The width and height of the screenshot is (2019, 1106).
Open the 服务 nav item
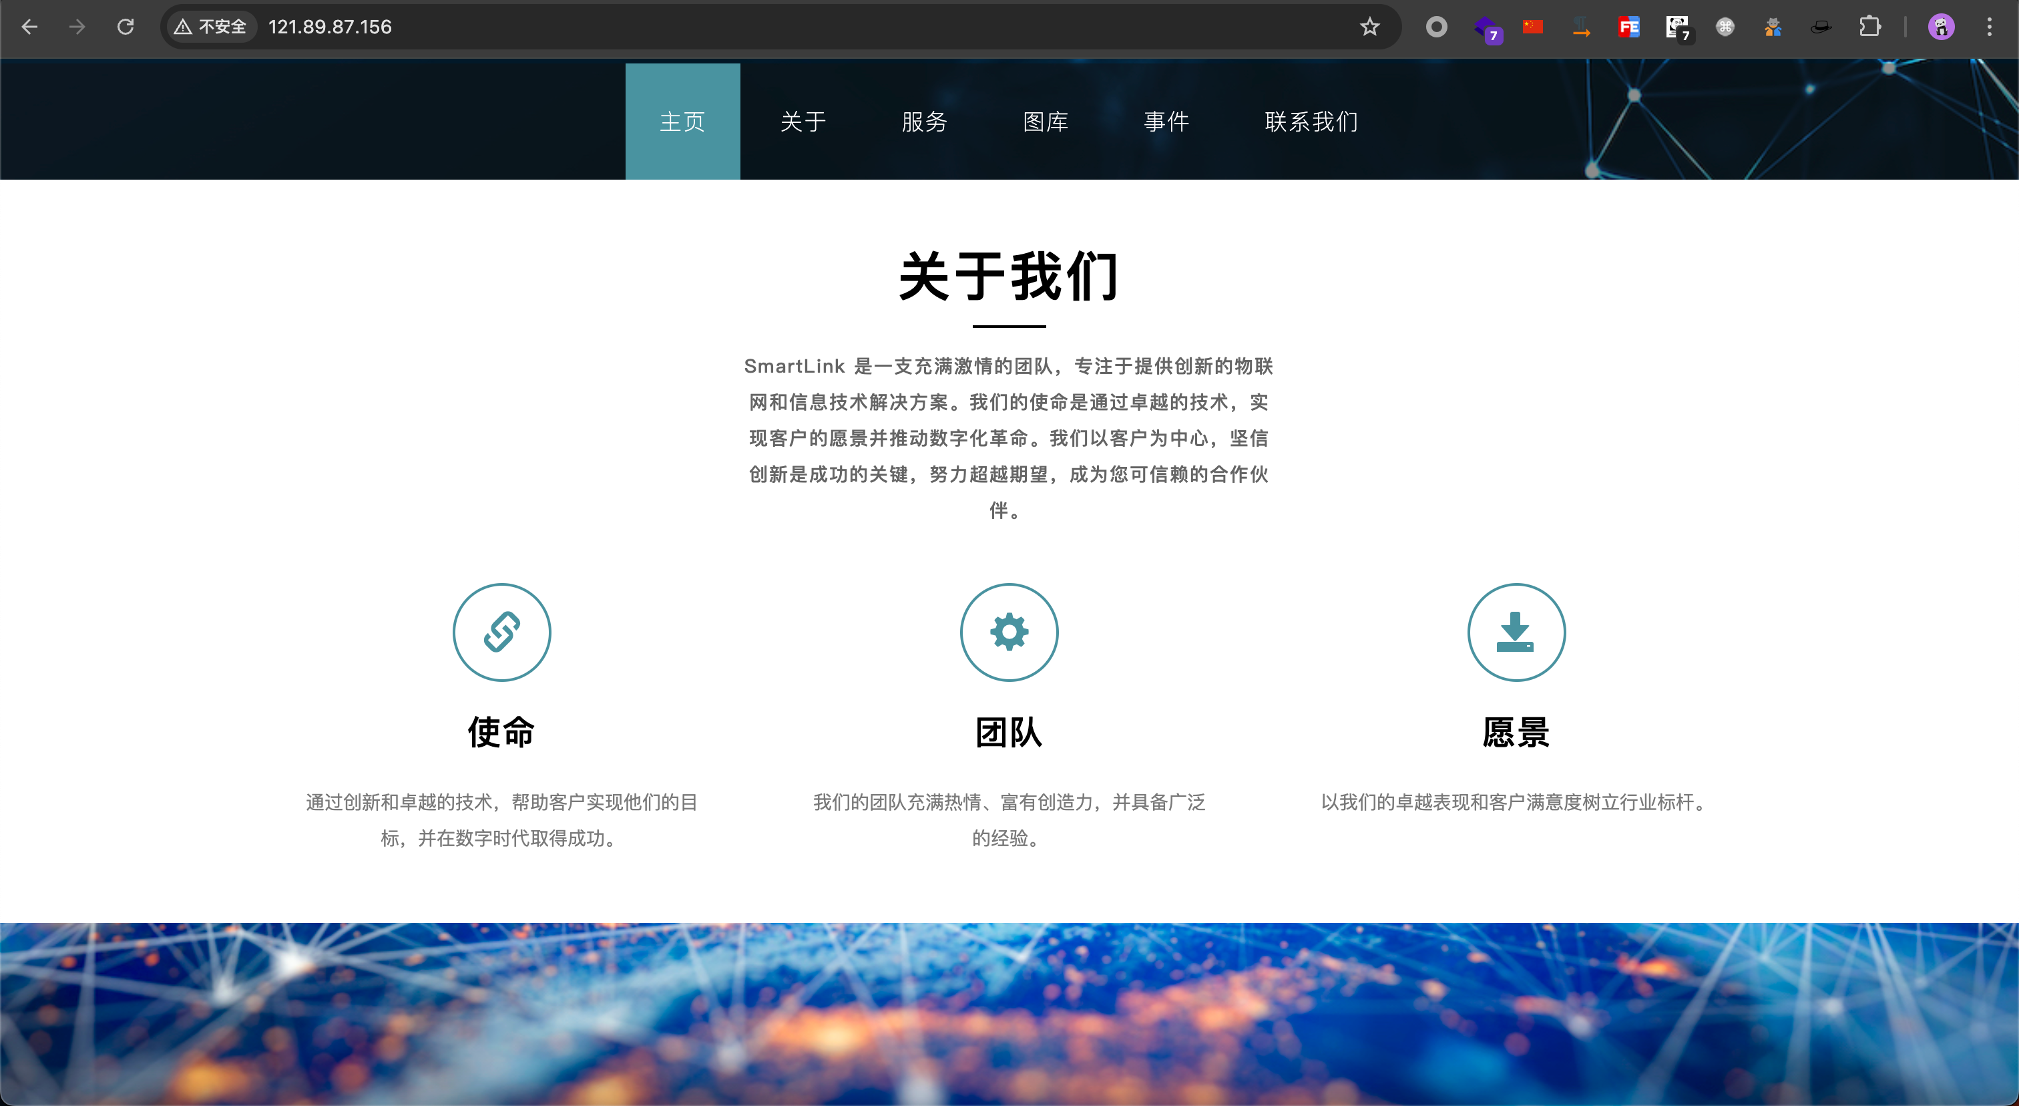(x=925, y=122)
